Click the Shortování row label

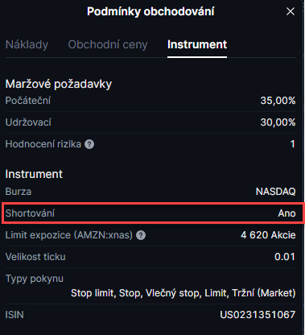(x=30, y=213)
